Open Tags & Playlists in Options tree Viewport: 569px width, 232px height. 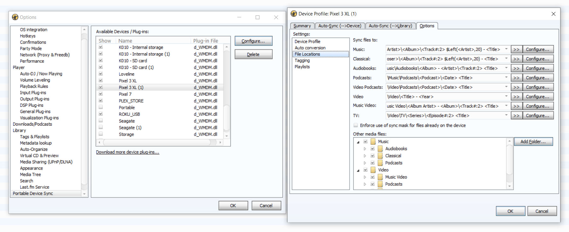click(x=35, y=137)
